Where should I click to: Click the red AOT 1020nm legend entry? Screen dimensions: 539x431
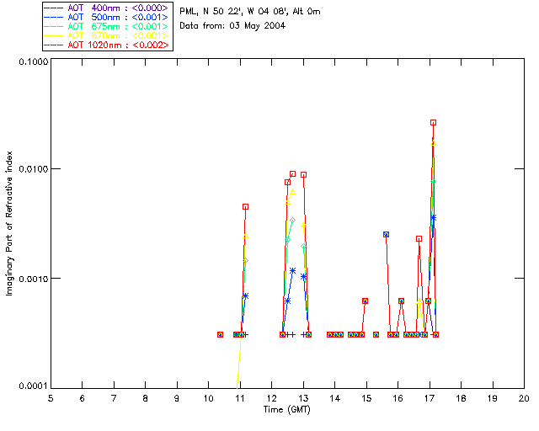tap(107, 45)
